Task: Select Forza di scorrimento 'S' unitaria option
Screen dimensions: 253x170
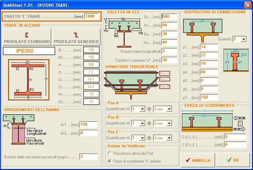Action: 110,161
